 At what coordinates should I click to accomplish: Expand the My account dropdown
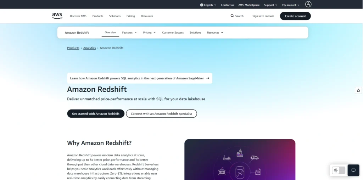[291, 5]
